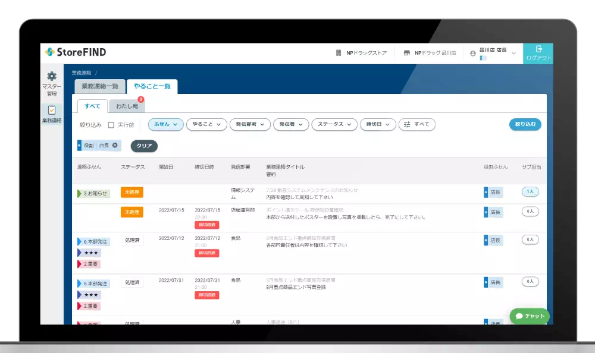Click 0人 badge in 2022/07/31 row

coord(530,281)
